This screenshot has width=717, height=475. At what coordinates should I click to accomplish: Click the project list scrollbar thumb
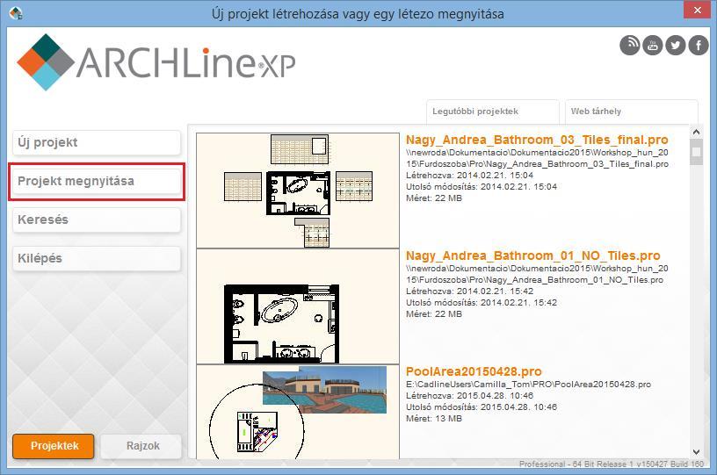tap(696, 152)
